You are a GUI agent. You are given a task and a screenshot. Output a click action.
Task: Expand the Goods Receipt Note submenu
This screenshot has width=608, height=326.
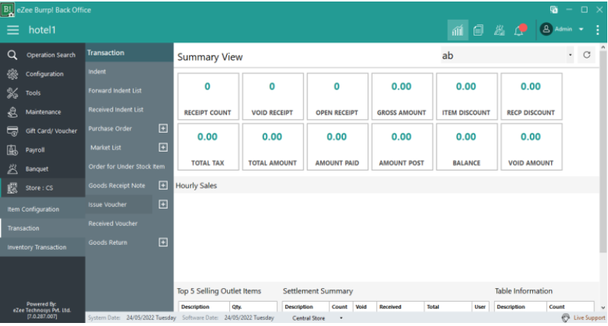pos(162,185)
